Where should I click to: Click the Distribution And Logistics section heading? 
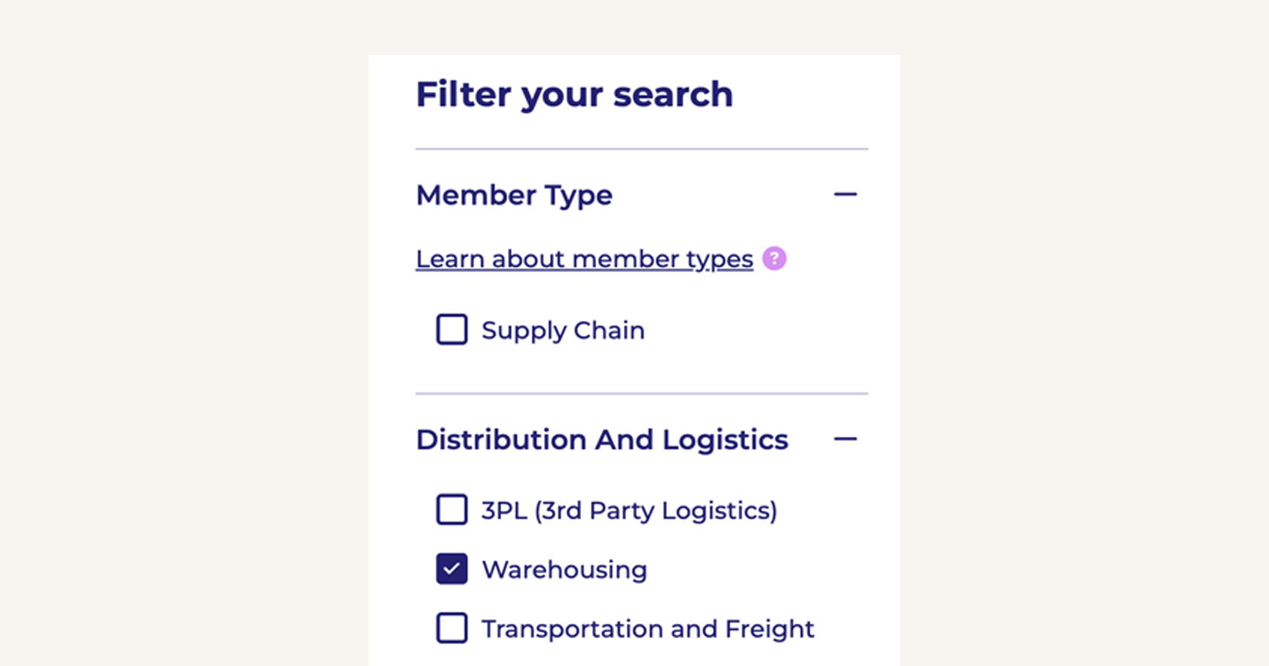pyautogui.click(x=601, y=439)
